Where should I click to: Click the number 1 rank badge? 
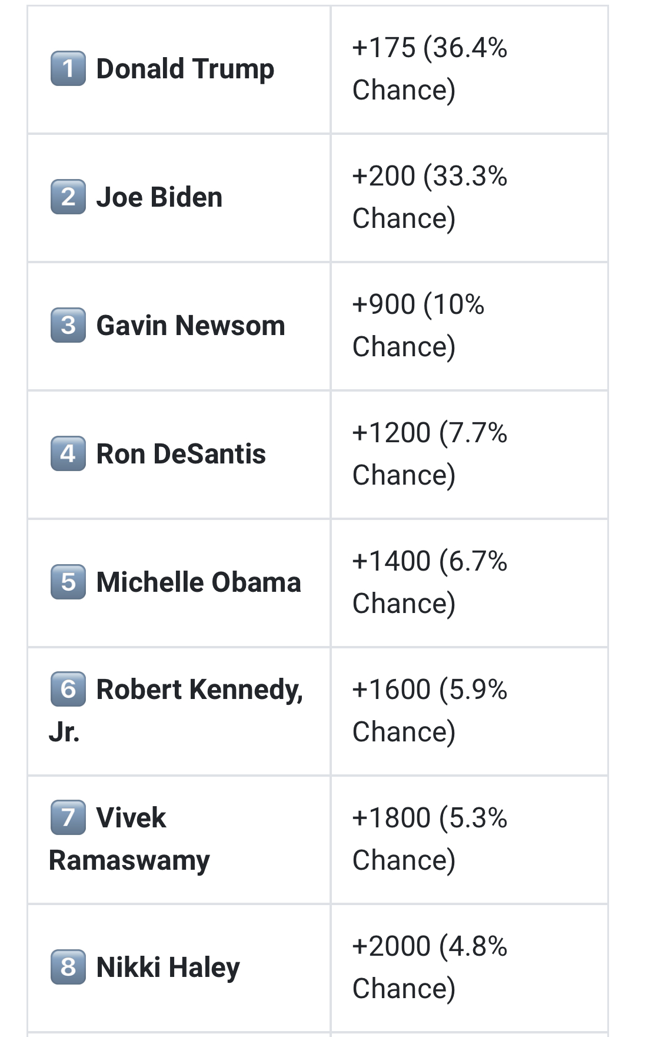(68, 69)
